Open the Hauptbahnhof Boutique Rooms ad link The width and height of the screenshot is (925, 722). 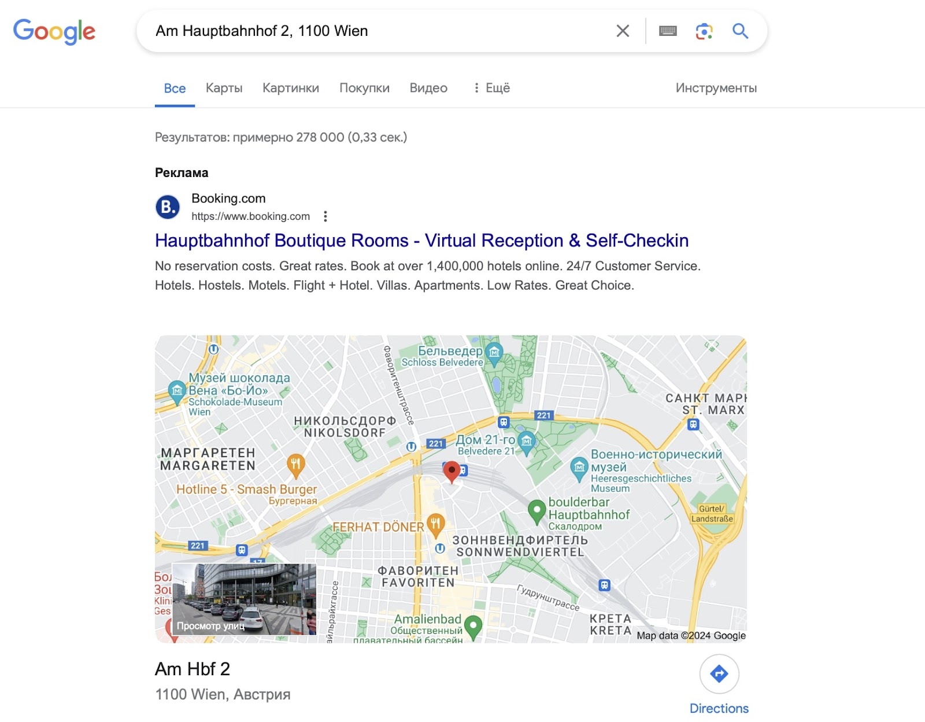click(x=422, y=241)
